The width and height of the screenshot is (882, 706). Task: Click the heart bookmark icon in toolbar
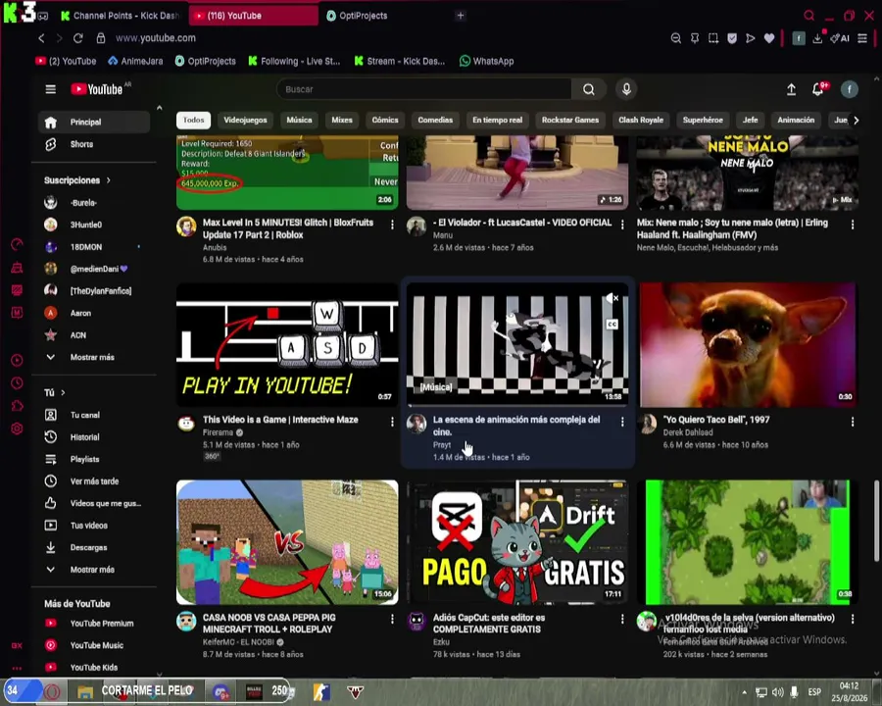(x=769, y=38)
